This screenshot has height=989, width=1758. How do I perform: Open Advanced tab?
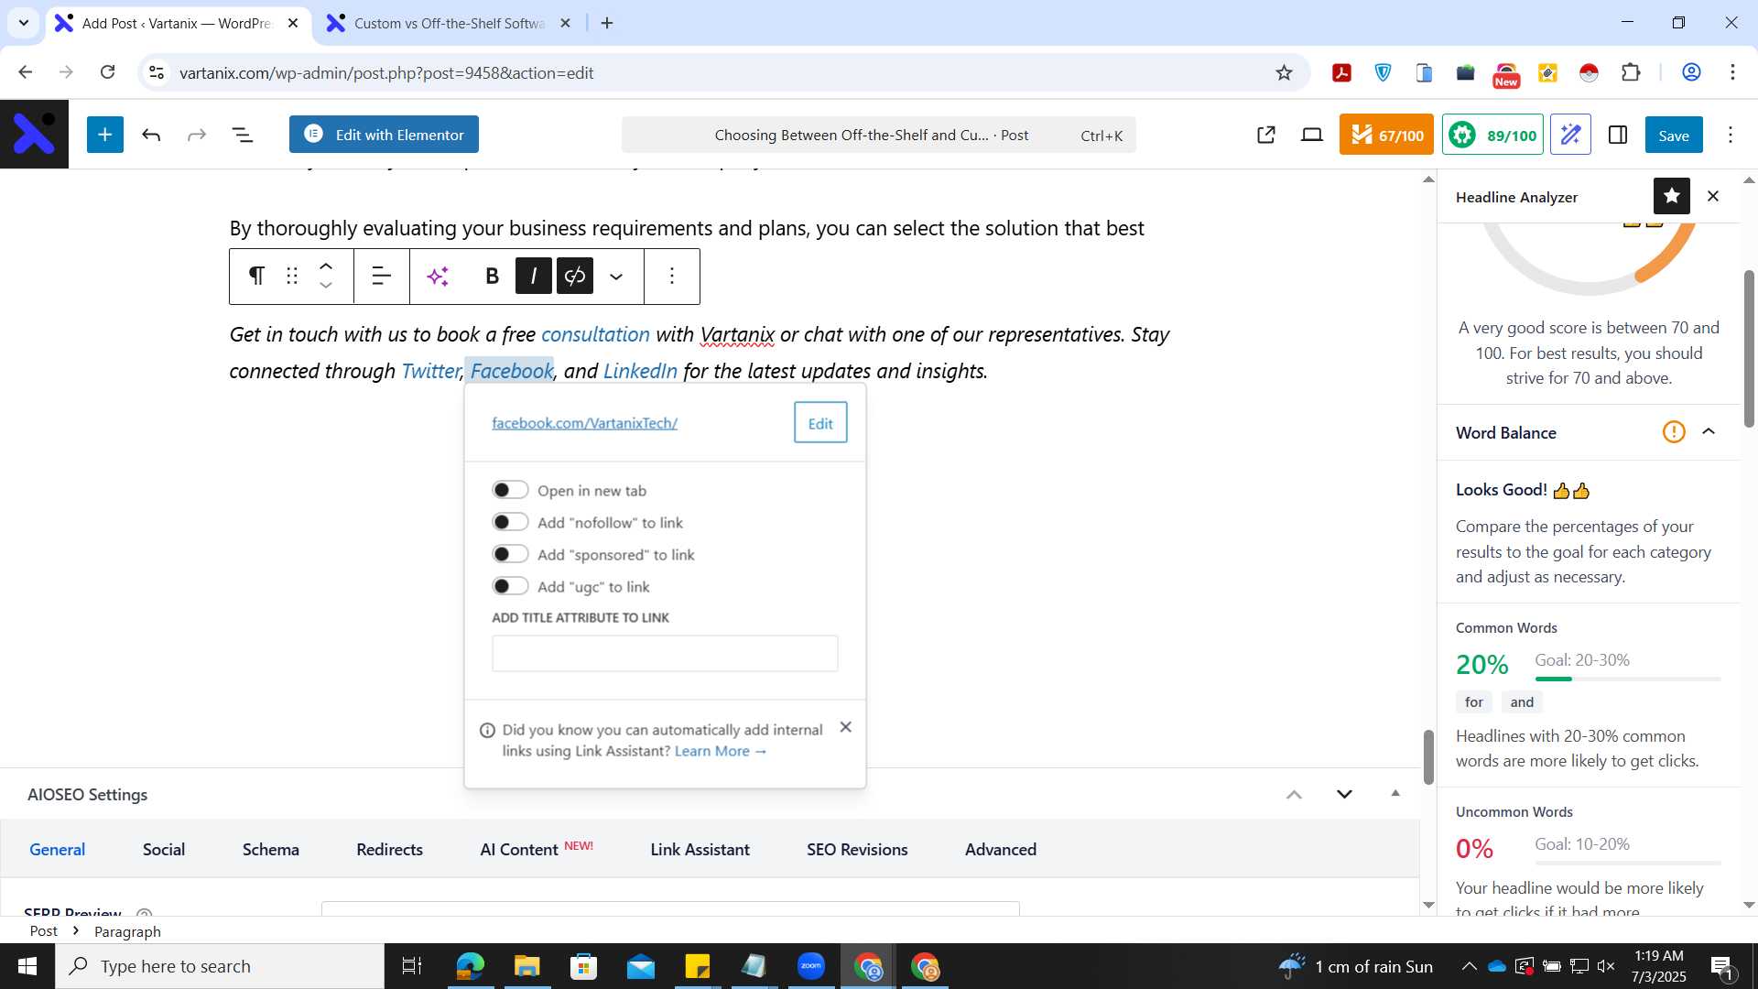click(1001, 849)
